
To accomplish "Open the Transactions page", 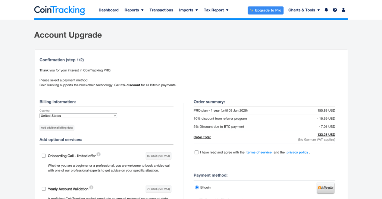I will tap(161, 10).
